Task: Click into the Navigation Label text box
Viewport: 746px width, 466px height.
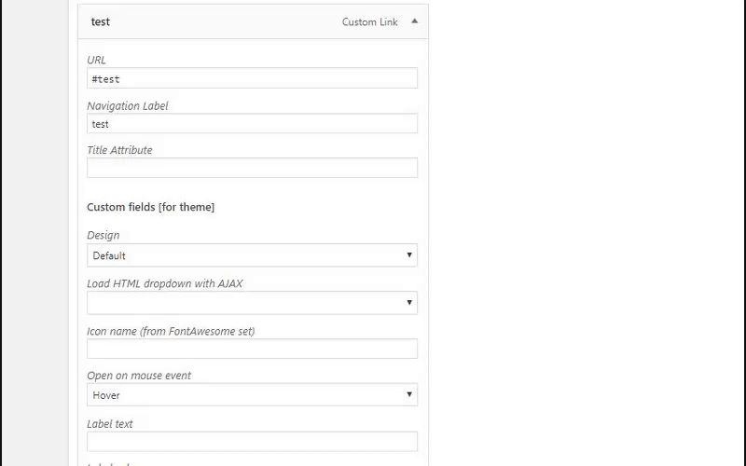Action: 252,124
